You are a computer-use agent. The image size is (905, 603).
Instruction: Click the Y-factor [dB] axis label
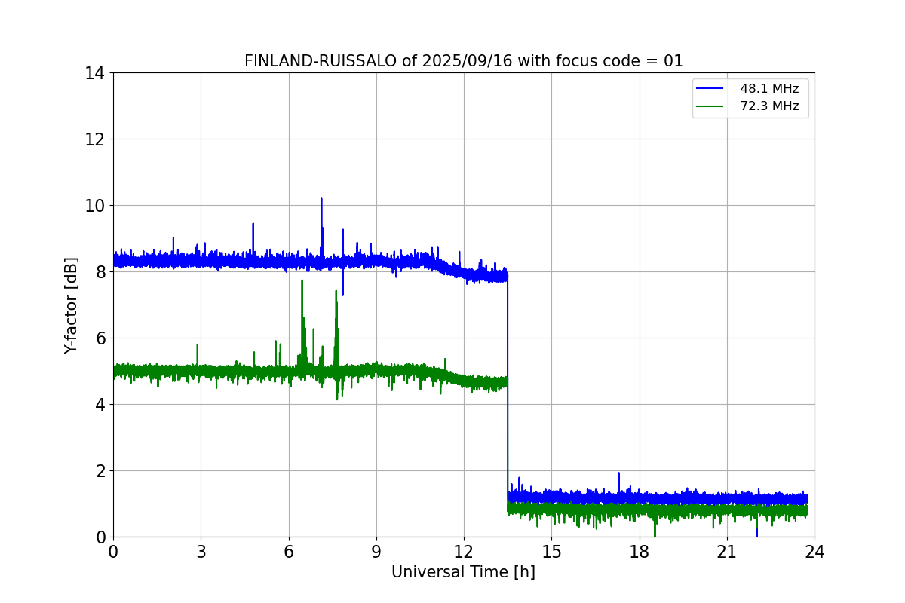[71, 305]
